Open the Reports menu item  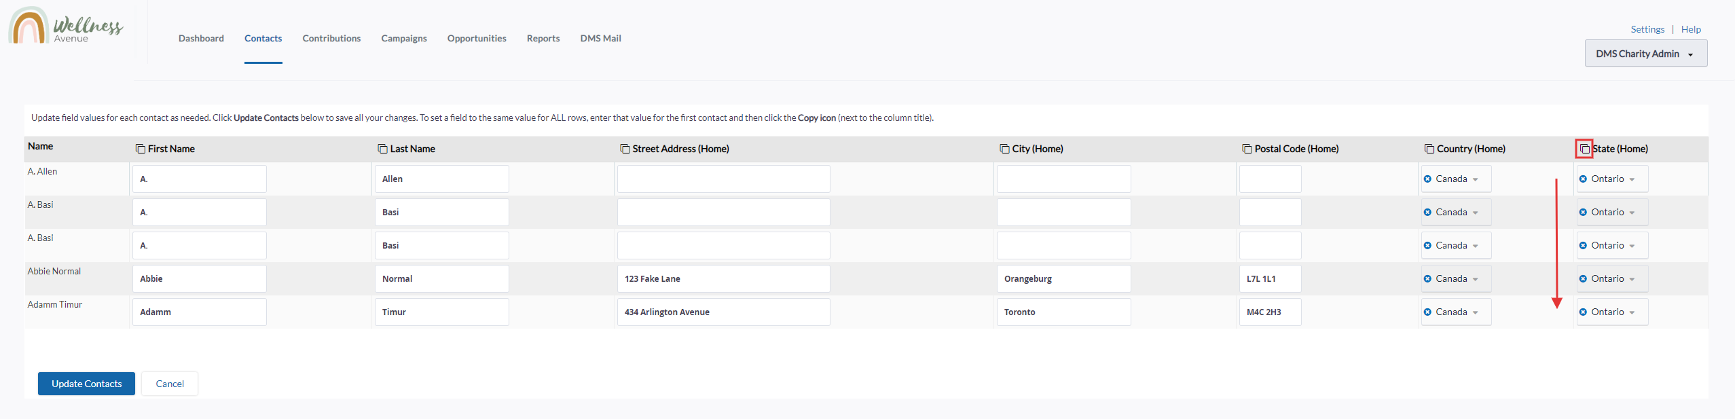click(x=543, y=39)
